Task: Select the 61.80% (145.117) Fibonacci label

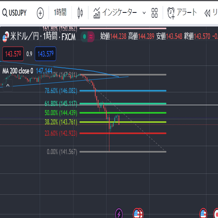Action: 61,104
